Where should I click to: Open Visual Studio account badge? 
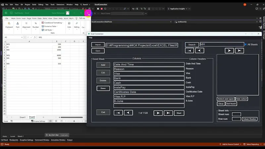(245, 5)
